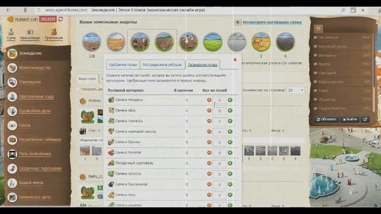Viewport: 381px width, 214px height.
Task: Decrease fields for Семена томатов
Action: (x=209, y=153)
